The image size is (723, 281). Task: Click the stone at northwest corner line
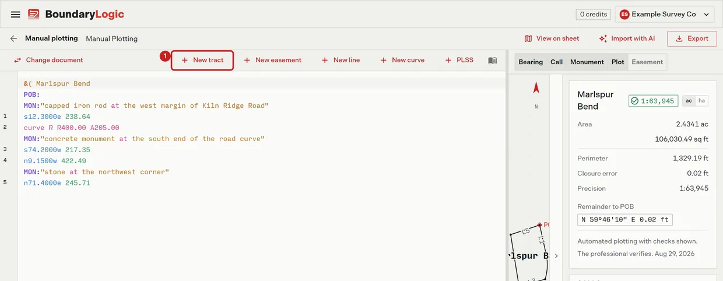[x=97, y=172]
